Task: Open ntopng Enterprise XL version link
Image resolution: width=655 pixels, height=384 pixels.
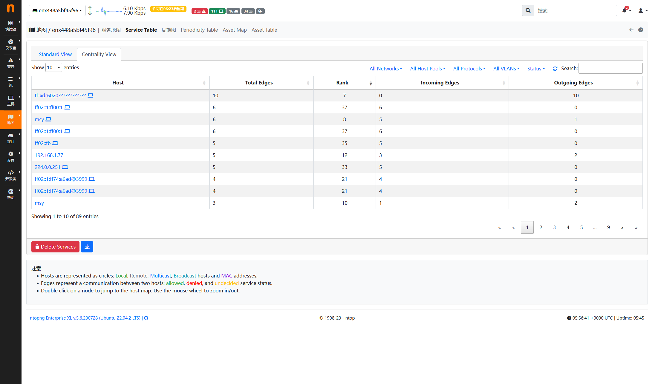Action: point(85,318)
